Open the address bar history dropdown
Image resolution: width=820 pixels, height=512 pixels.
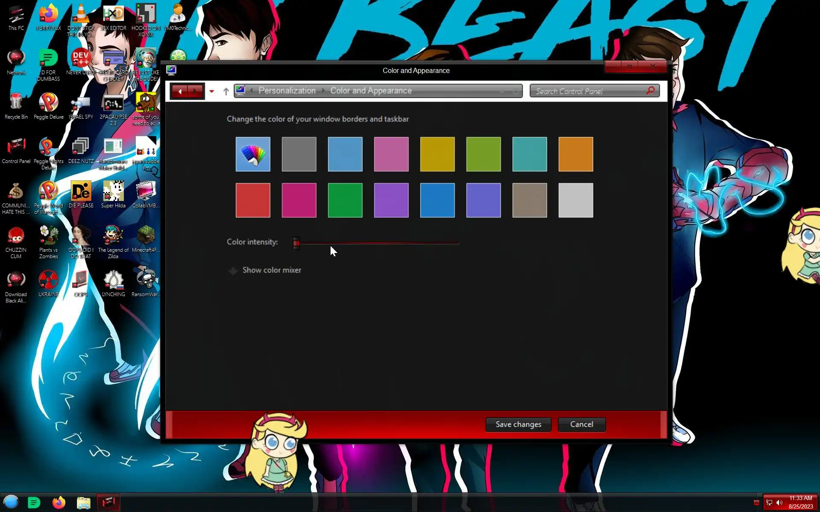click(x=502, y=91)
